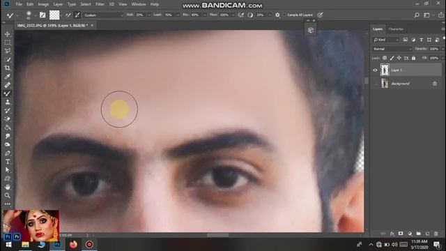The height and width of the screenshot is (251, 446).
Task: Open Firefox from the taskbar
Action: click(x=73, y=245)
